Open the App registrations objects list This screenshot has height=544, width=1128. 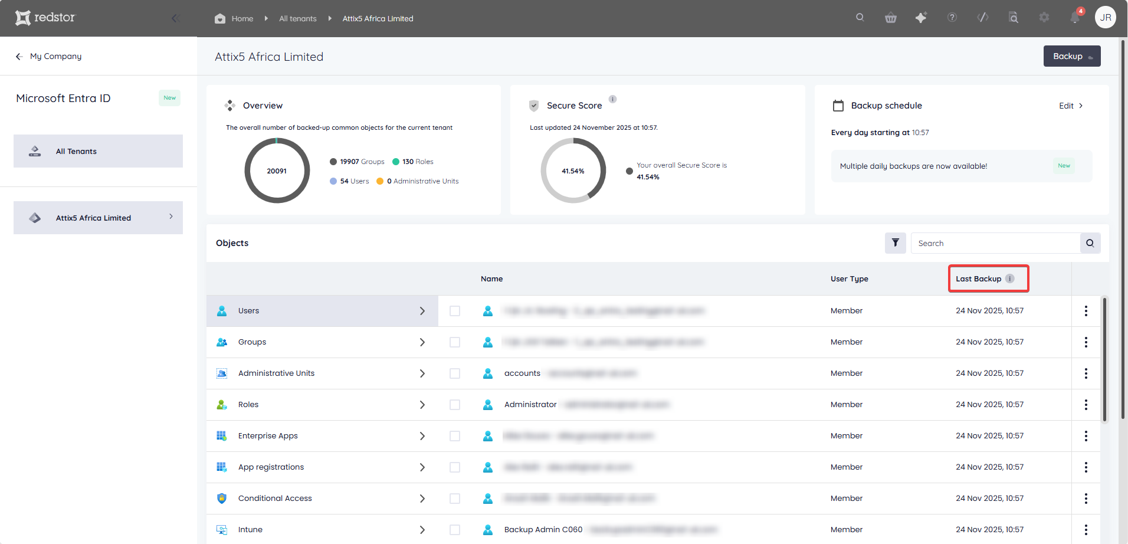322,467
